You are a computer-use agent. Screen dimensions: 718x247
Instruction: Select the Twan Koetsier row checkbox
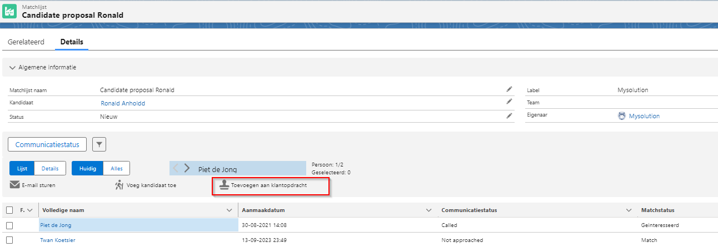[x=9, y=240]
